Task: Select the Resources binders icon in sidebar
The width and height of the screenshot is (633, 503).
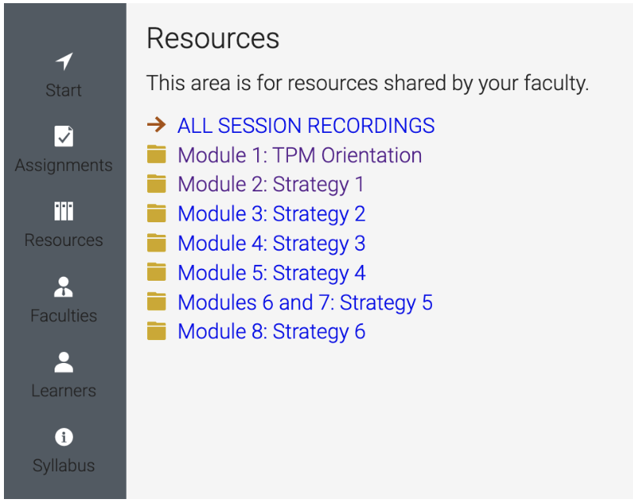Action: [64, 211]
